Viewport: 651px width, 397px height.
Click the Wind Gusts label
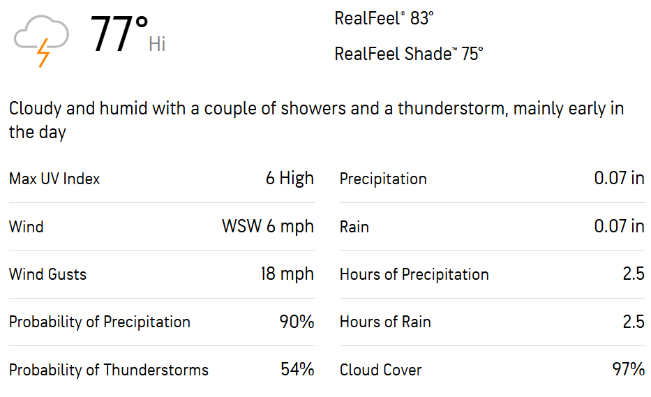click(x=47, y=274)
